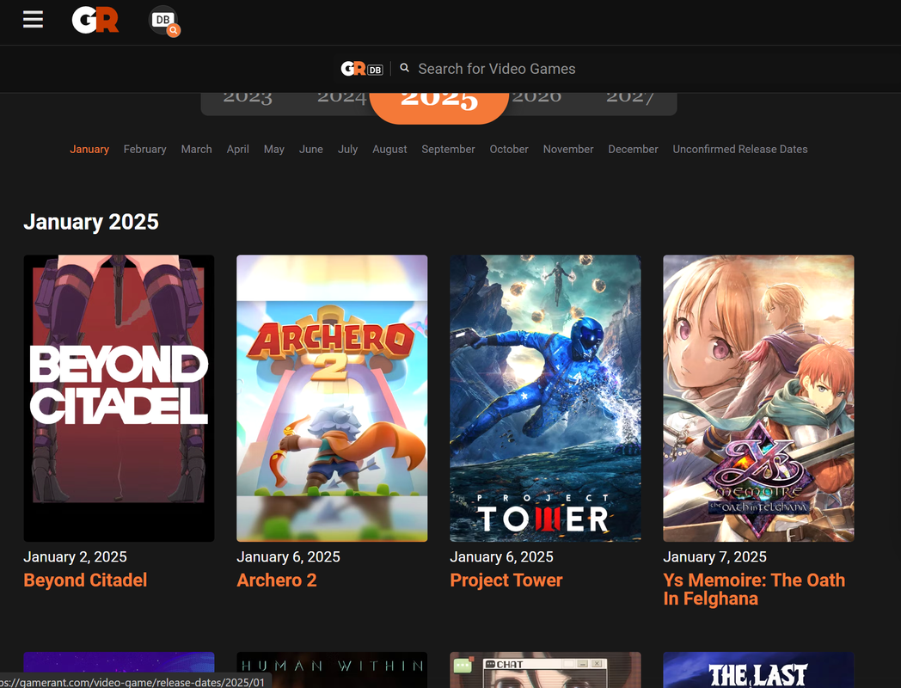Click the magnifying glass search icon
This screenshot has height=688, width=901.
coord(405,68)
